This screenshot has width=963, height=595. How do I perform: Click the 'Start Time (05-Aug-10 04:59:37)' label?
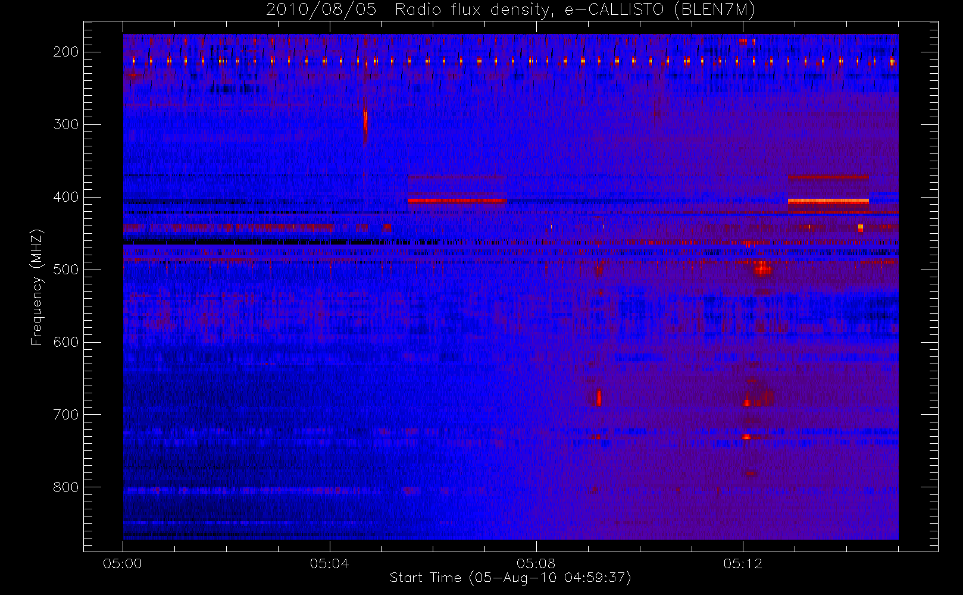click(x=510, y=577)
